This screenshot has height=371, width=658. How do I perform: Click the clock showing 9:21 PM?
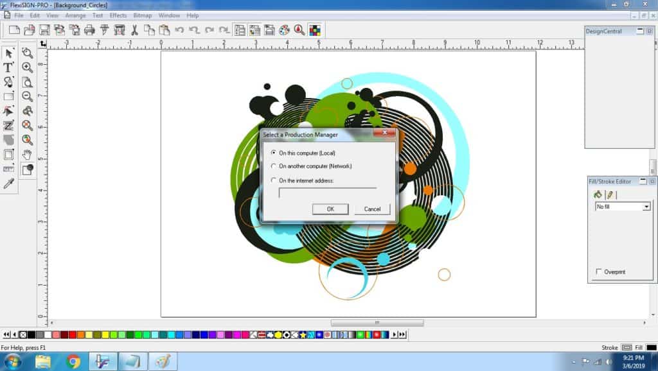[x=633, y=358]
